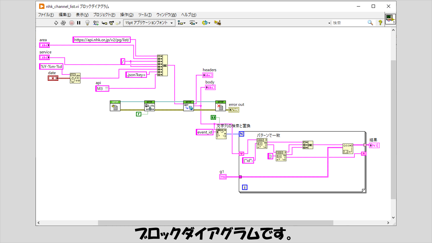The height and width of the screenshot is (243, 432).
Task: Select the g1 cluster control terminal
Action: pos(223,177)
